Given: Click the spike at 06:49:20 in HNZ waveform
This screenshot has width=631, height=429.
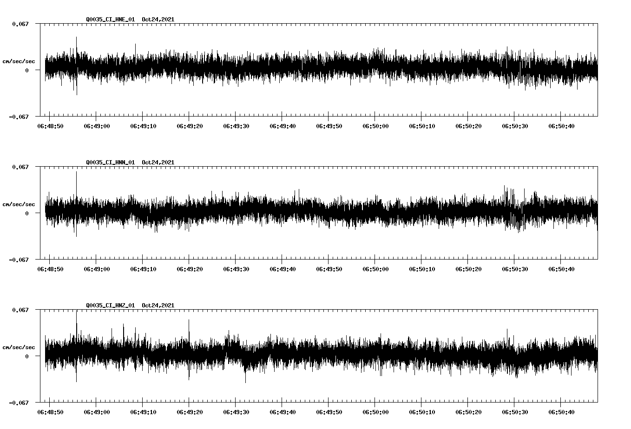Looking at the screenshot, I should 189,350.
